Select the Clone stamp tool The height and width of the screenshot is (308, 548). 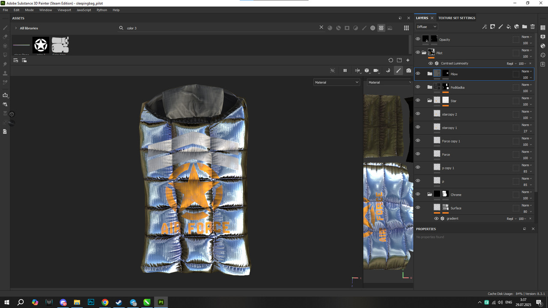tap(5, 73)
